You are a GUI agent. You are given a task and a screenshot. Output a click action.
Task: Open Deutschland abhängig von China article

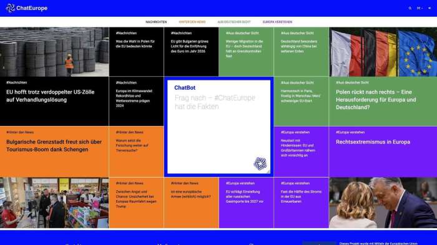pyautogui.click(x=299, y=46)
